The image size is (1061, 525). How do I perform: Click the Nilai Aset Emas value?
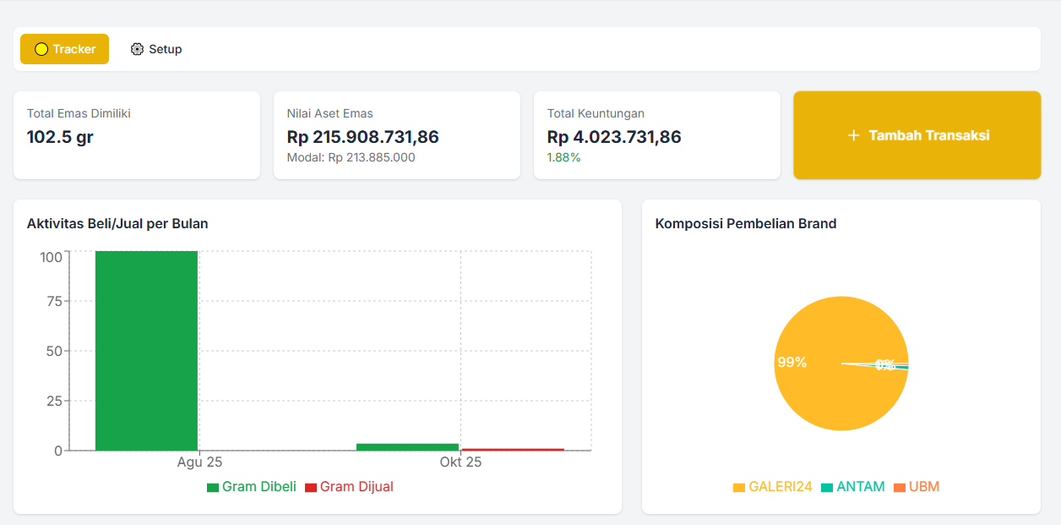tap(363, 137)
